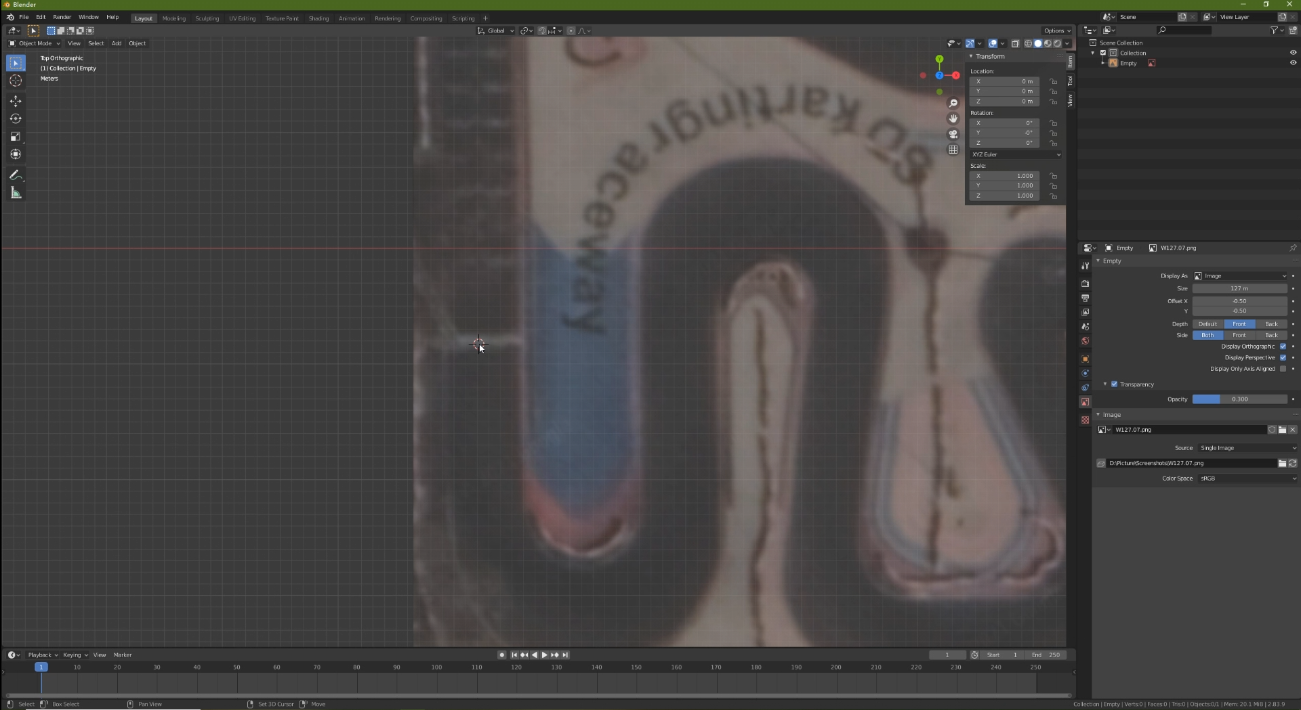Set Depth to Default
The image size is (1301, 710).
(1208, 324)
